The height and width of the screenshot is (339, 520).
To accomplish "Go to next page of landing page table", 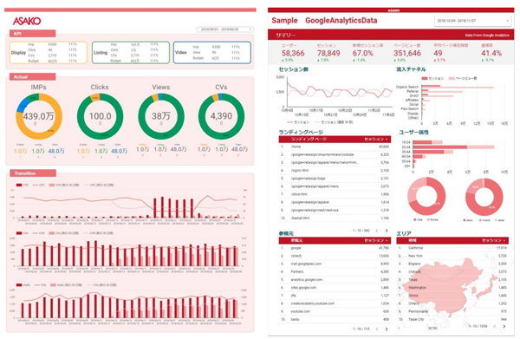I will pos(387,231).
